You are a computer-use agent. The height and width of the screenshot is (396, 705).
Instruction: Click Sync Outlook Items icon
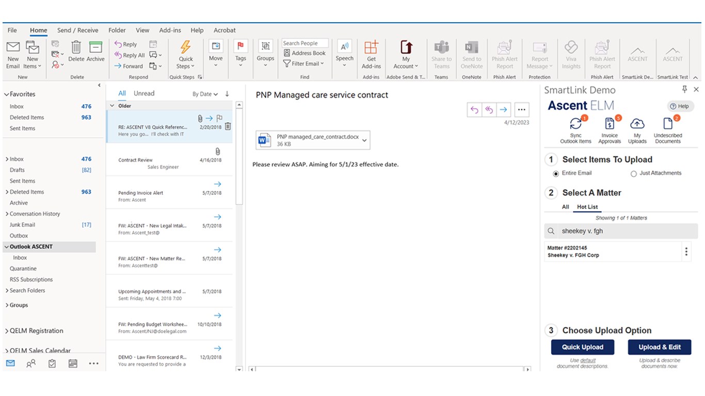pyautogui.click(x=576, y=124)
